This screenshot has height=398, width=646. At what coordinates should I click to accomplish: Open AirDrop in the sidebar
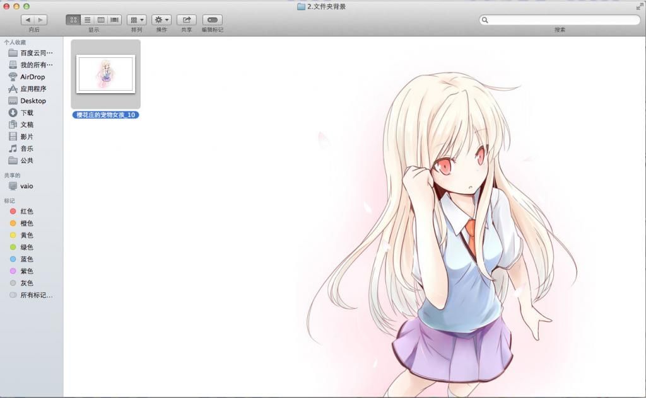point(32,77)
